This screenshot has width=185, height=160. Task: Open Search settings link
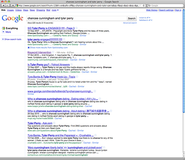click(x=166, y=10)
